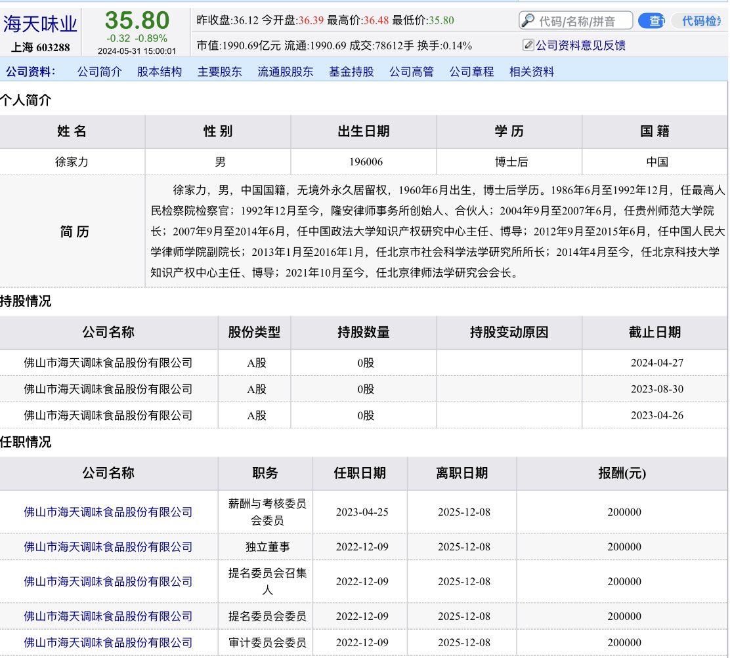
Task: Click the 性别 value 男
Action: pos(220,162)
